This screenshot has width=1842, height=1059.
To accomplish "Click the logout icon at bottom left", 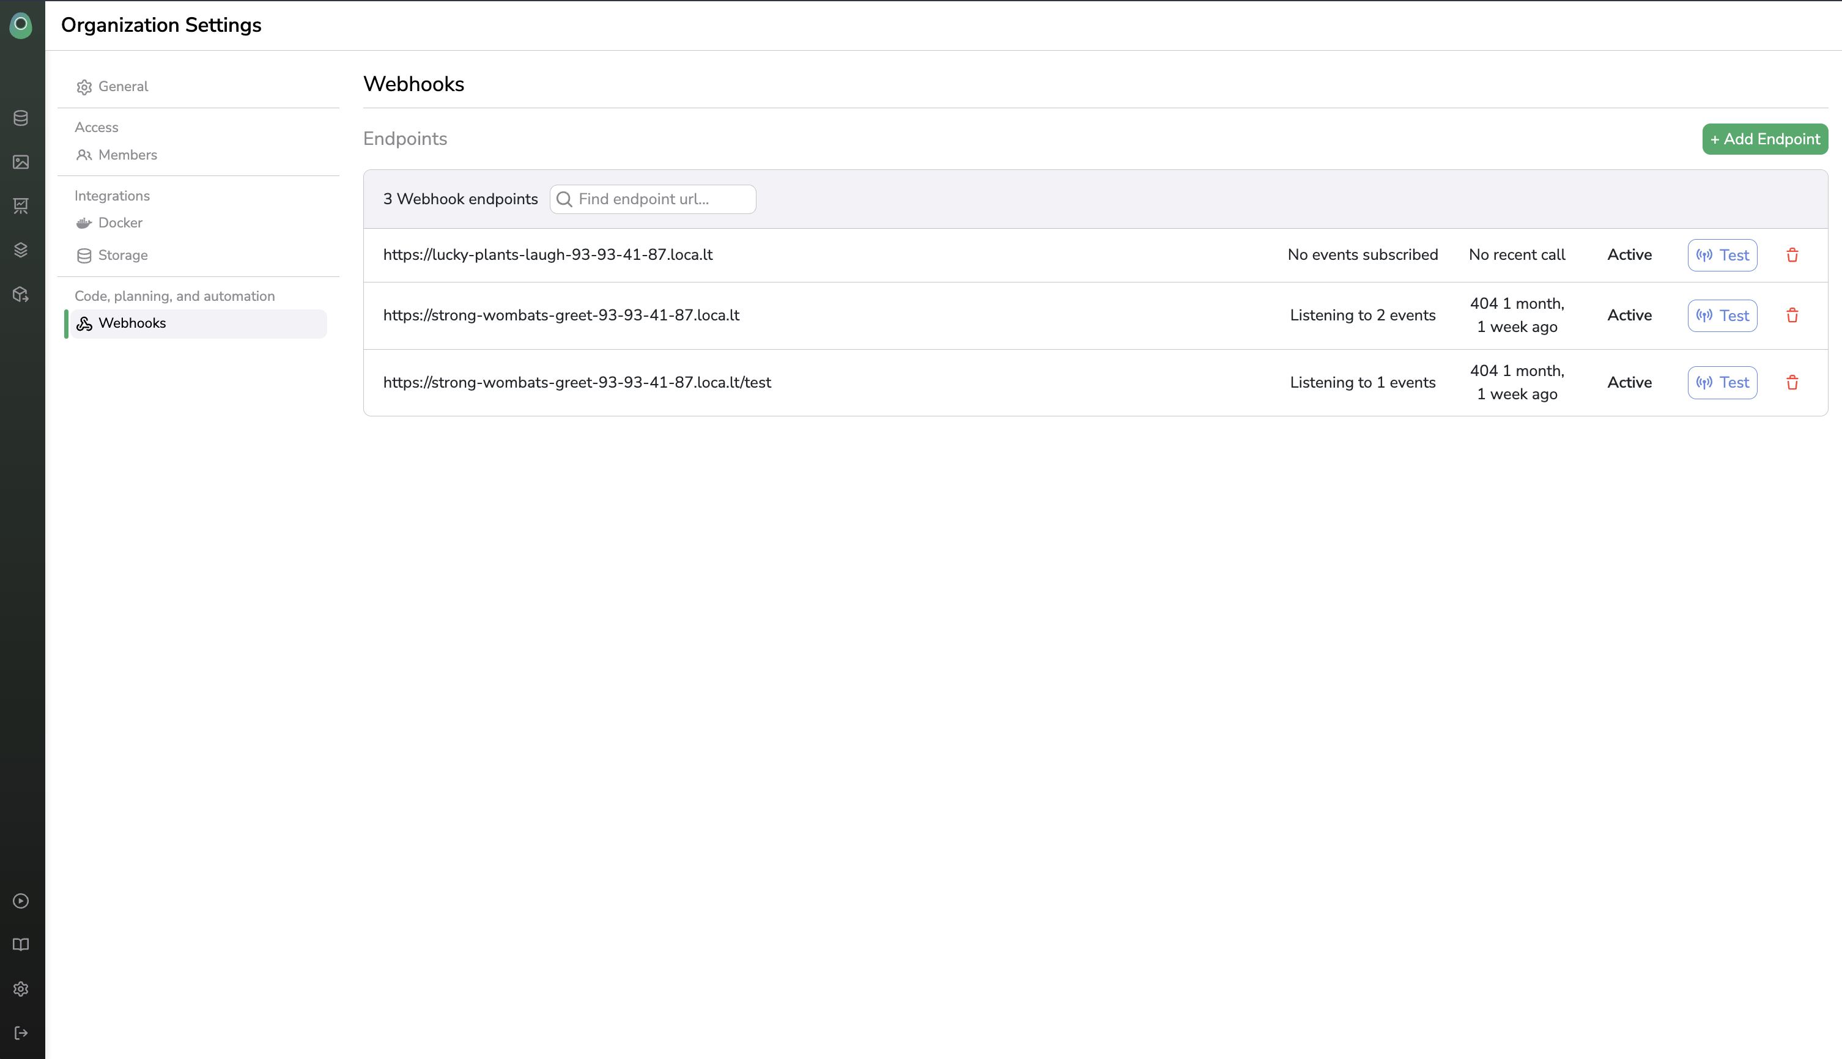I will pyautogui.click(x=21, y=1033).
